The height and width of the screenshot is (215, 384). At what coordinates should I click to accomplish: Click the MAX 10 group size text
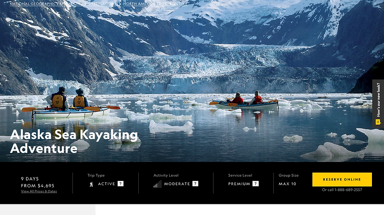coord(287,184)
